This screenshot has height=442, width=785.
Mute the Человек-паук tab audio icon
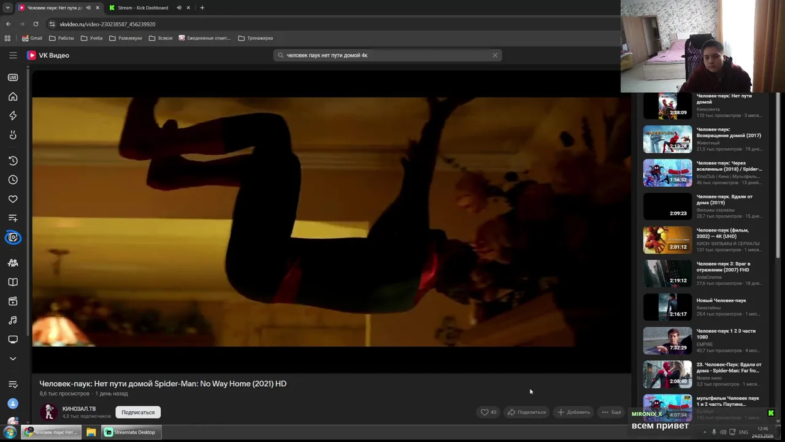point(88,8)
